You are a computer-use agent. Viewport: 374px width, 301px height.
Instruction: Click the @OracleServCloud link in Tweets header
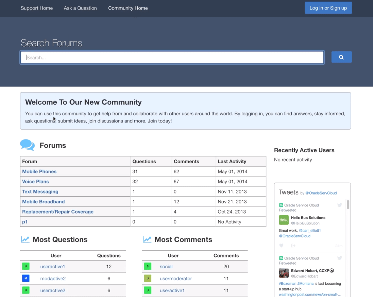coord(321,193)
